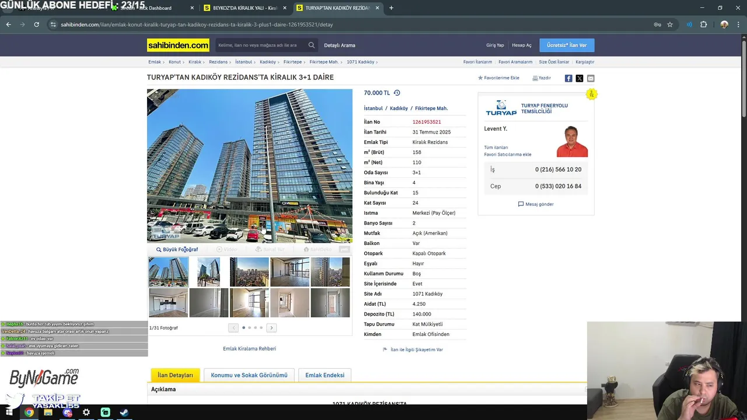Click Karşılaştır link
Viewport: 747px width, 420px height.
585,62
